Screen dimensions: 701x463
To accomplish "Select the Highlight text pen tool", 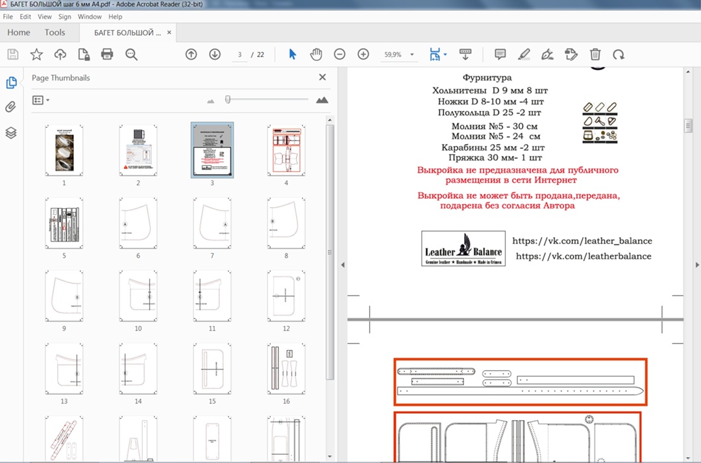I will pos(524,55).
